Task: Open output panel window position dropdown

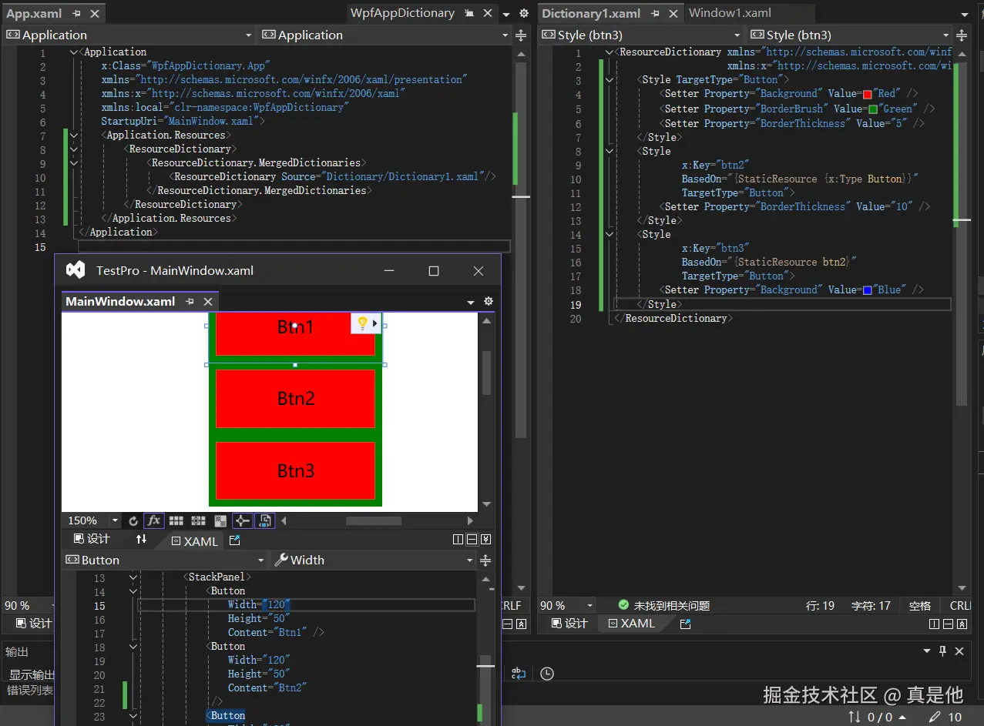Action: 927,651
